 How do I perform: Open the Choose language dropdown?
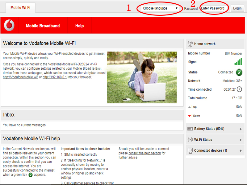tap(160, 8)
